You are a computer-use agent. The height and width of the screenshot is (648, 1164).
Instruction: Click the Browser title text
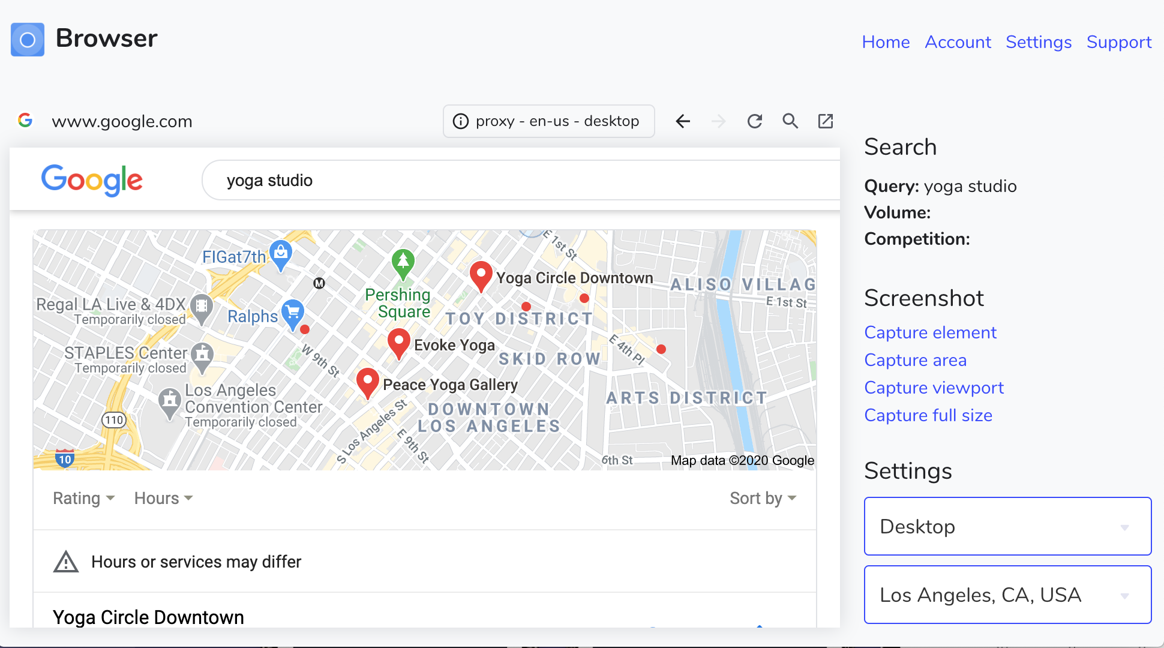click(106, 38)
